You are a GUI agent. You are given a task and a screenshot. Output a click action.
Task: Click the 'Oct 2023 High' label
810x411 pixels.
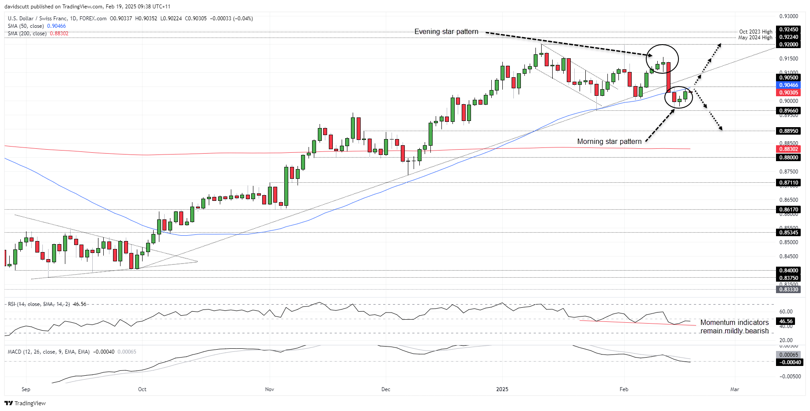(756, 32)
